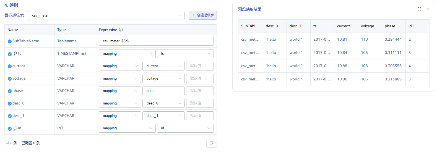Close the preview mapping result panel
The width and height of the screenshot is (437, 152).
[427, 9]
